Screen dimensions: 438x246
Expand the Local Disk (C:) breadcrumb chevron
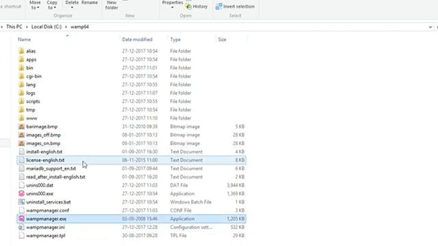66,27
